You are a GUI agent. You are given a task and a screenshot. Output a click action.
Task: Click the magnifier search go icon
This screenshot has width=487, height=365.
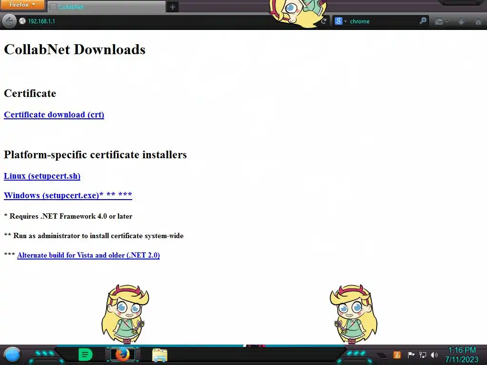point(423,21)
